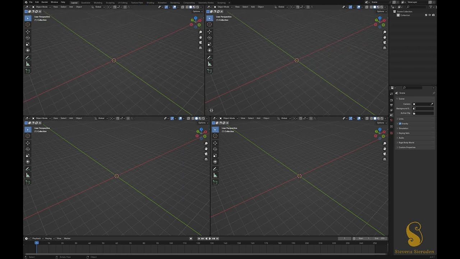Switch to the Sculpting workspace tab
This screenshot has width=460, height=259.
[x=110, y=3]
